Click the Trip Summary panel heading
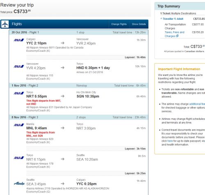Screen dimensions: 205x195 [169, 6]
